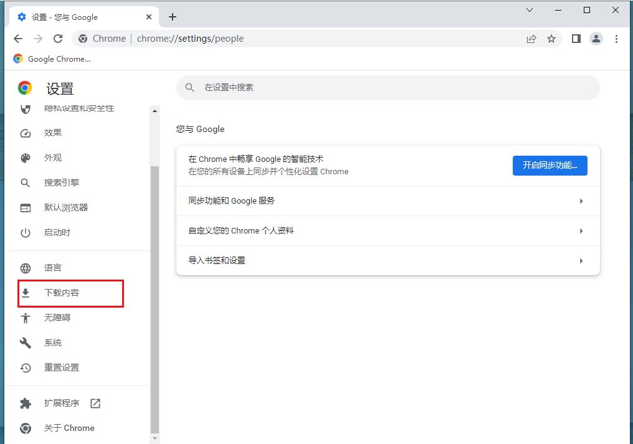
Task: Select the 无障碍 accessibility icon
Action: [x=26, y=318]
